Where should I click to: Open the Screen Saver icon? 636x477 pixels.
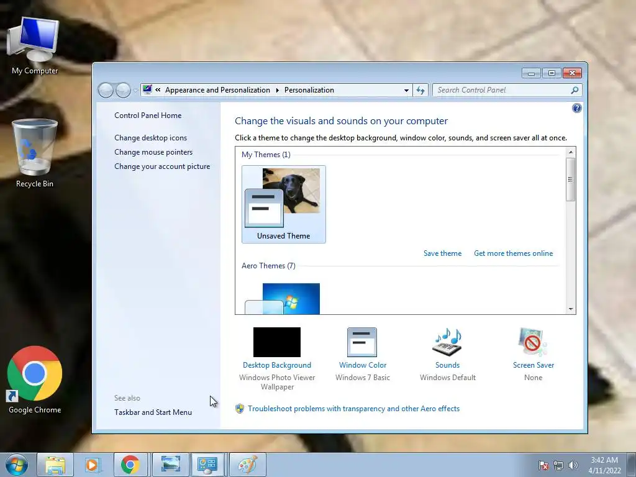coord(533,342)
